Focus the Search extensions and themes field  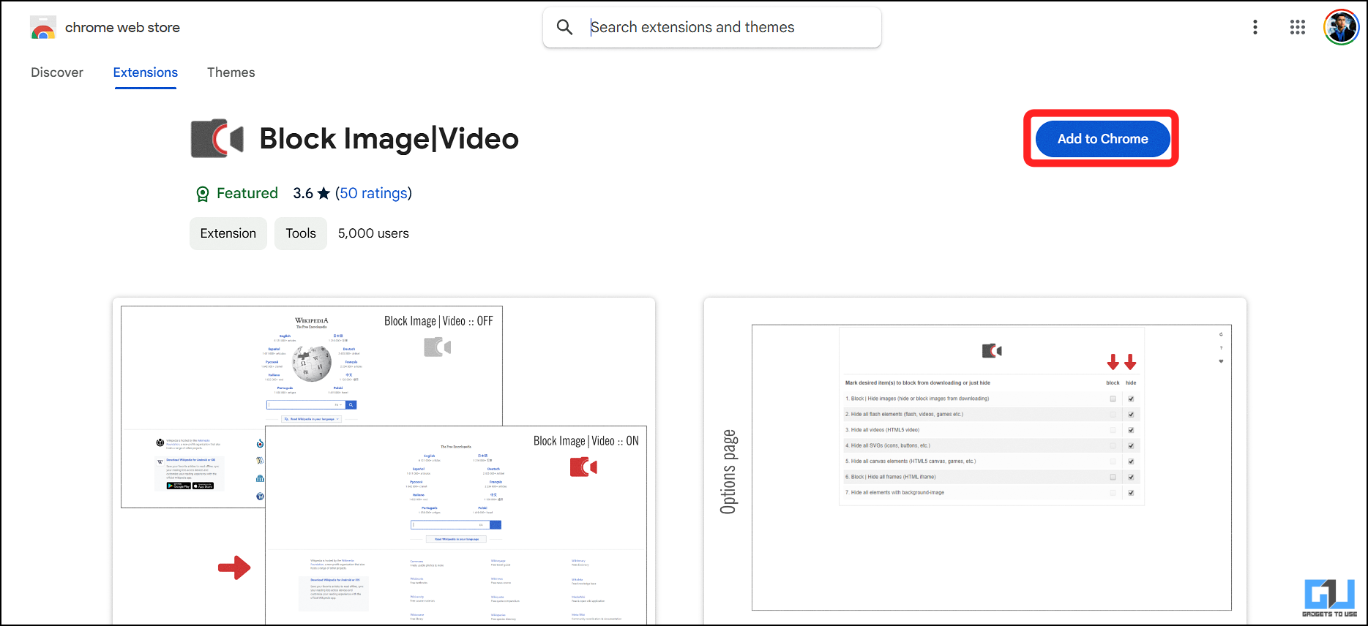click(x=712, y=27)
